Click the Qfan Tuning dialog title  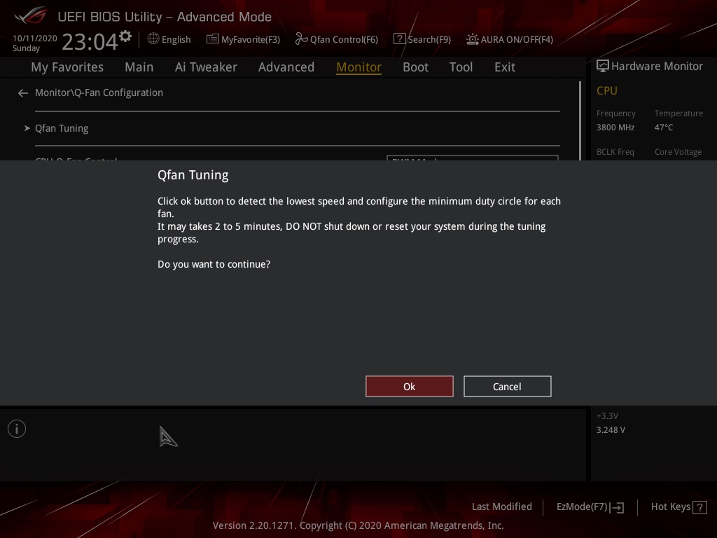[x=193, y=175]
